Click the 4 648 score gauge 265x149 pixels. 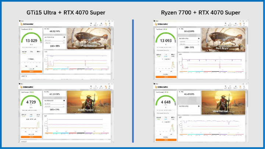pyautogui.click(x=166, y=101)
